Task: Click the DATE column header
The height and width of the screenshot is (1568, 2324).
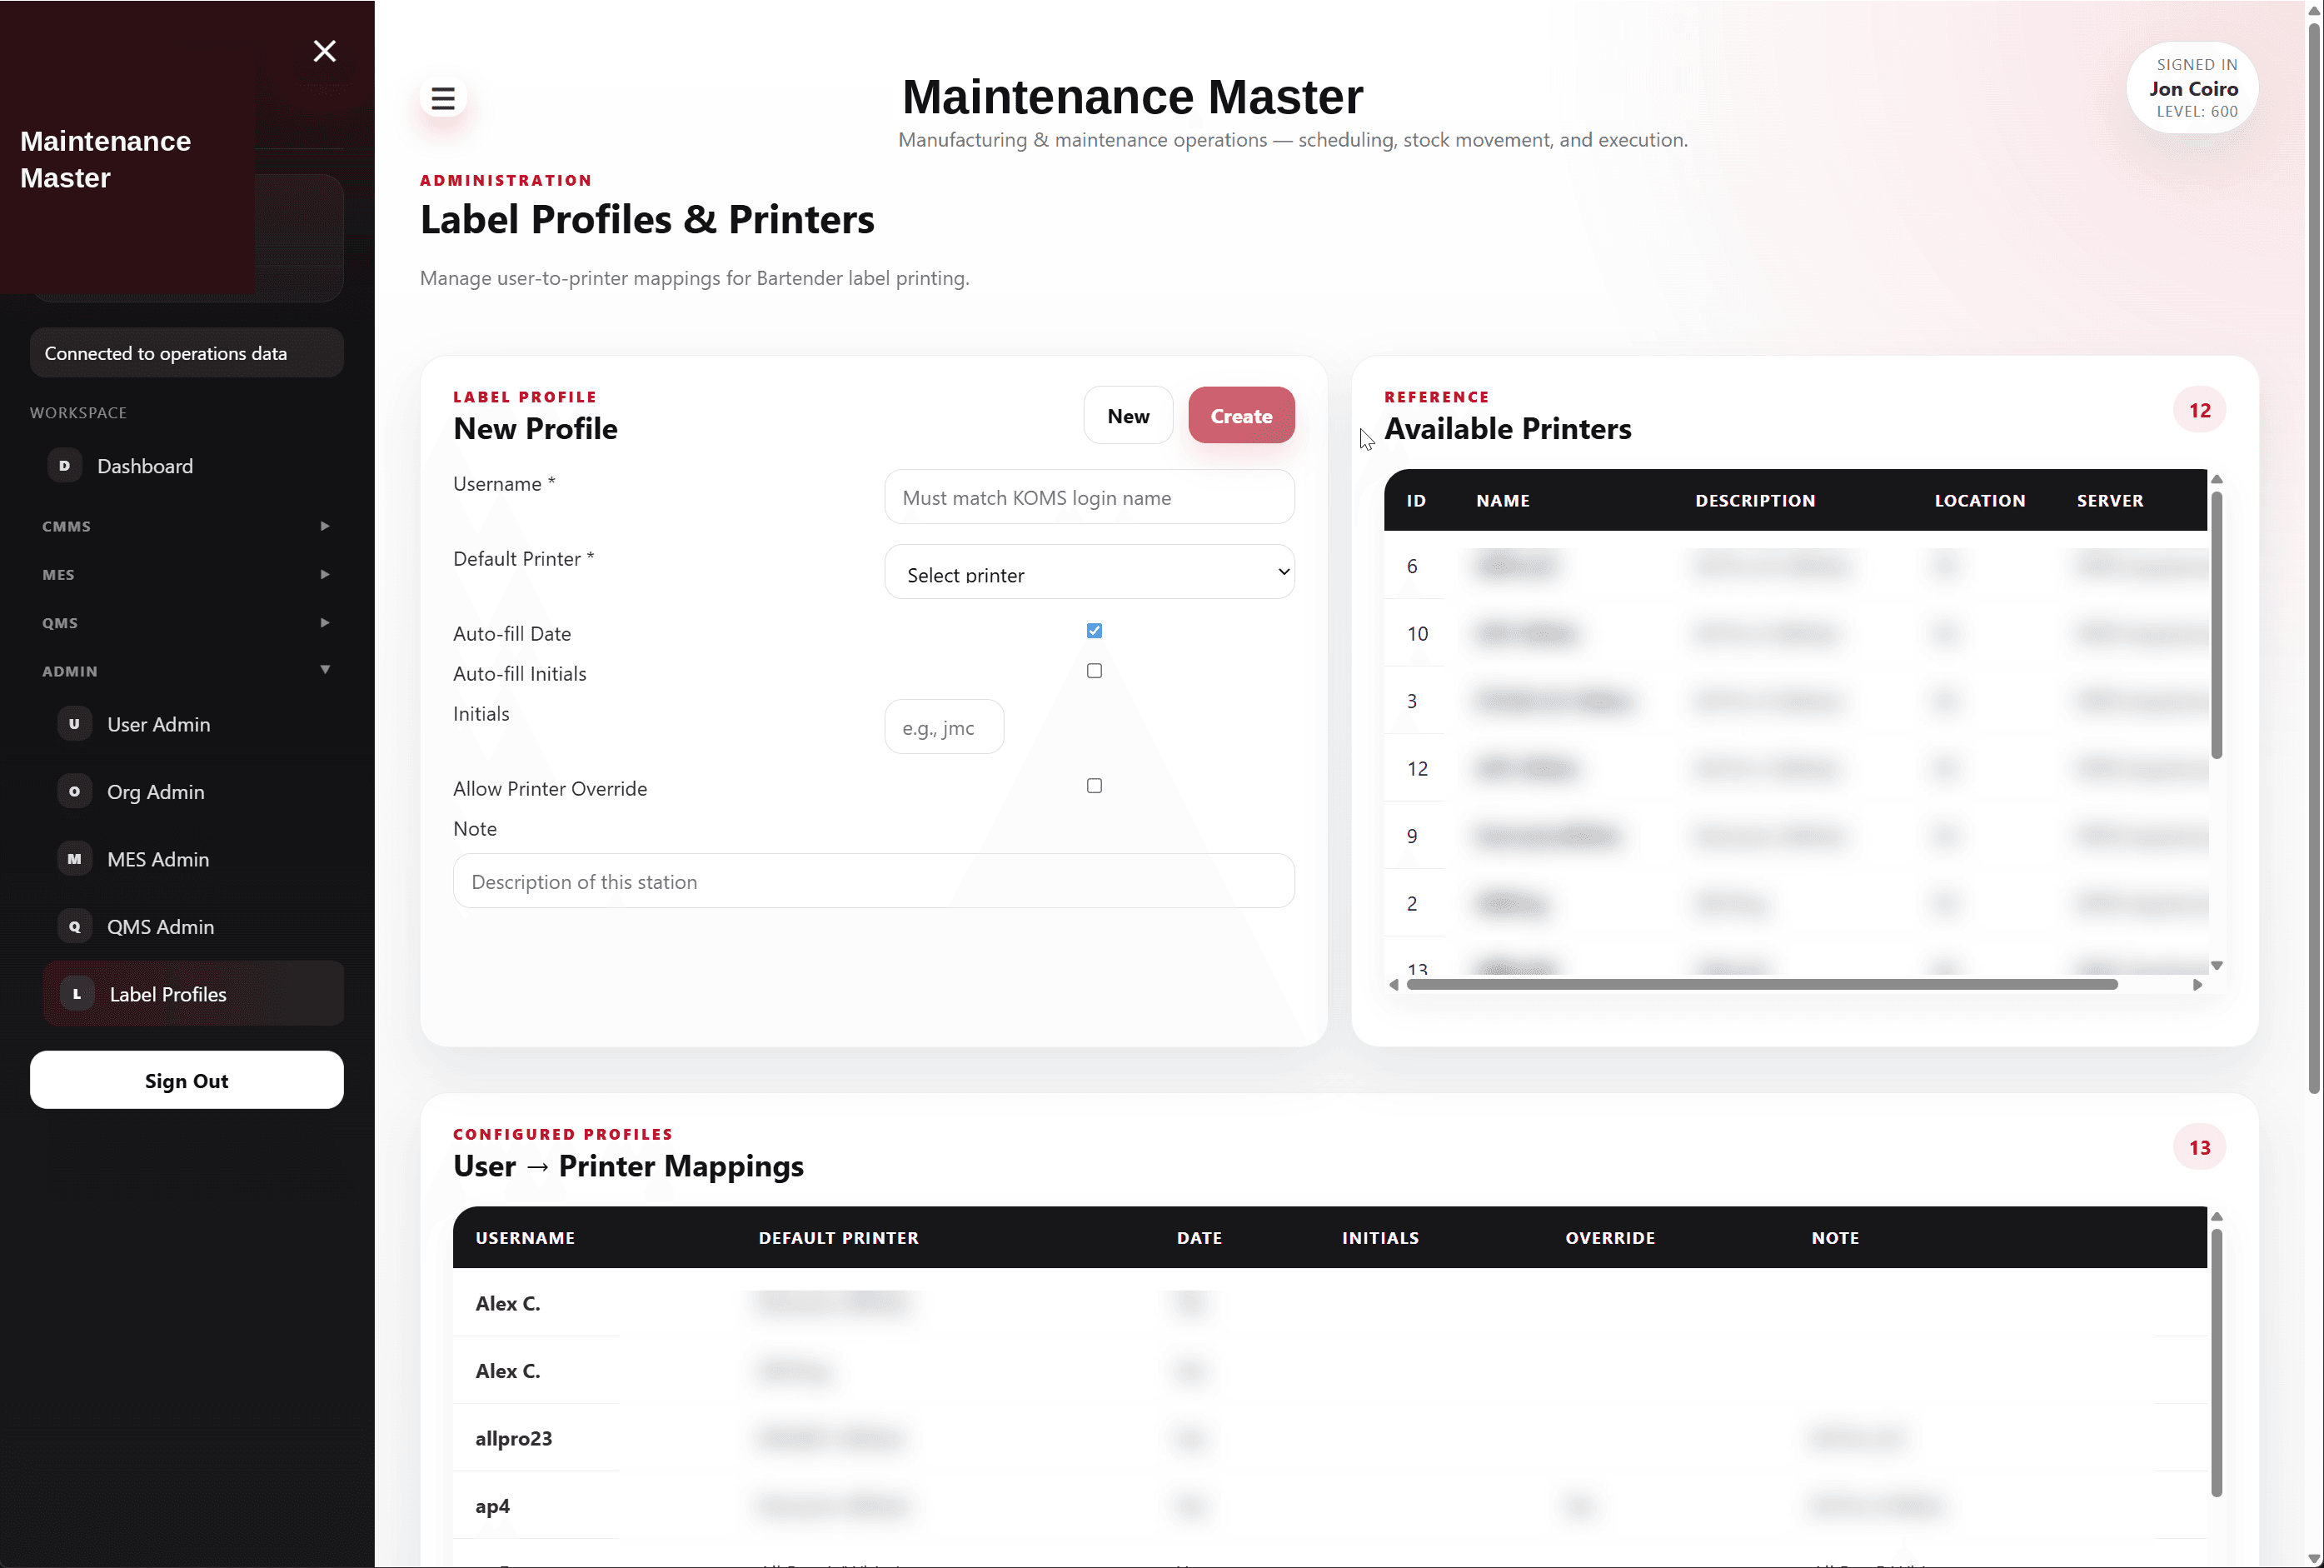Action: click(x=1199, y=1238)
